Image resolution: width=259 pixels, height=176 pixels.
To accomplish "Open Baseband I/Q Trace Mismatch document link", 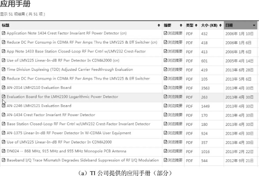I will click(x=83, y=160).
